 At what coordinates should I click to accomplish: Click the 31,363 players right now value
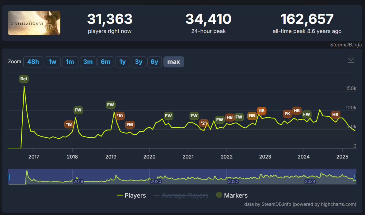pos(110,19)
